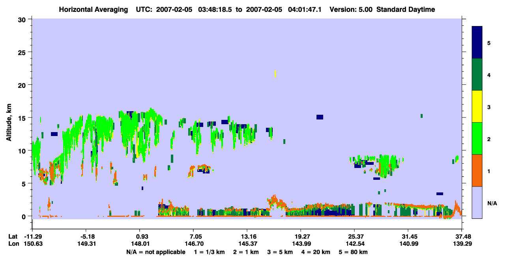Viewport: 513px width, 263px height.
Task: Click the '4 = 20 km' legend text
Action: [316, 252]
